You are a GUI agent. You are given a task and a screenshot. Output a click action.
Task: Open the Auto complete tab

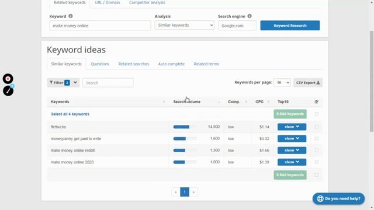coord(171,64)
